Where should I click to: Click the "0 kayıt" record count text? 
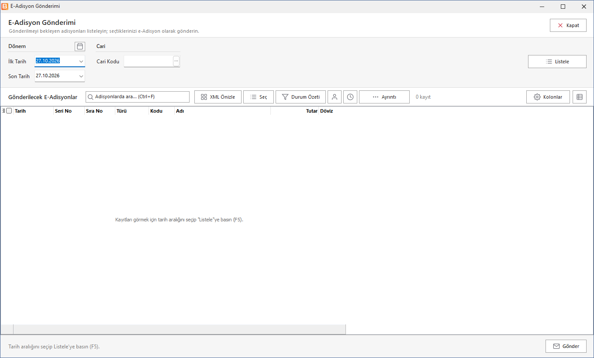tap(423, 97)
